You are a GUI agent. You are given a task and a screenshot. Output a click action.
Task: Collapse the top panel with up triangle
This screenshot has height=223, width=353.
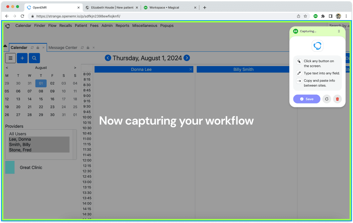tap(5, 46)
